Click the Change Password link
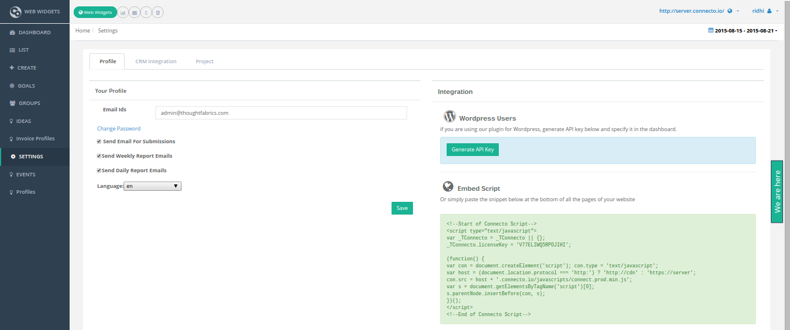Image resolution: width=790 pixels, height=330 pixels. click(119, 129)
